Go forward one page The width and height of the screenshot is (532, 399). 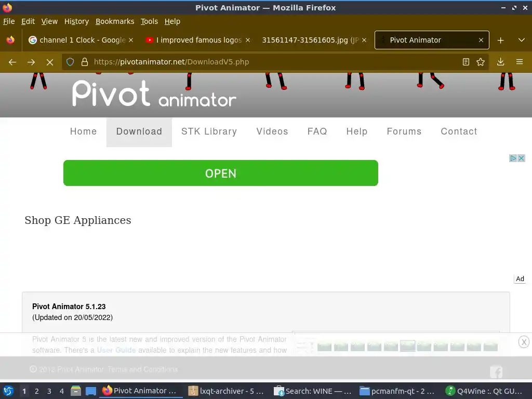click(31, 62)
